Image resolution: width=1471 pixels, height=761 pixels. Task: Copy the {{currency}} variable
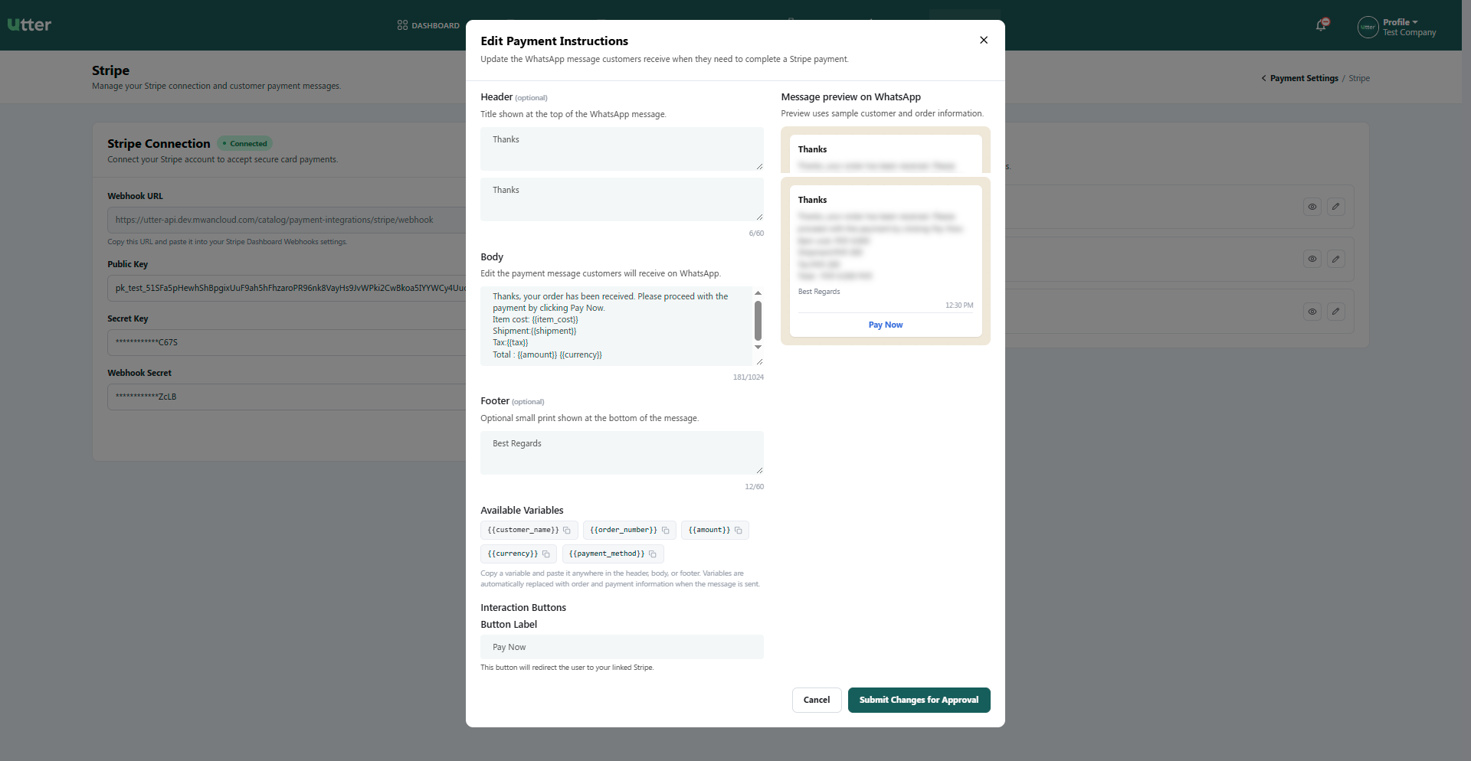point(546,554)
